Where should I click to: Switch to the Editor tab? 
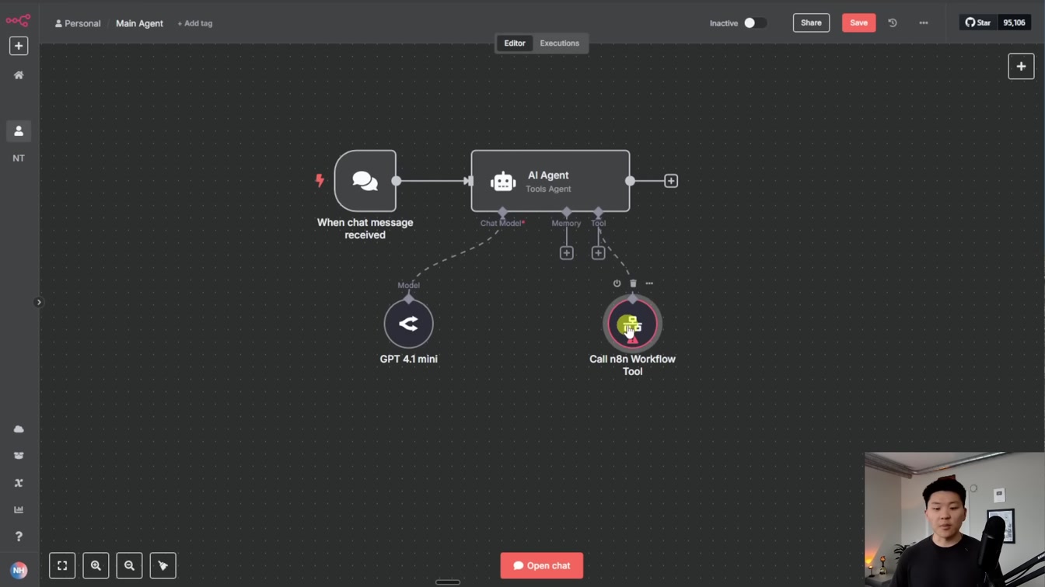pyautogui.click(x=515, y=43)
